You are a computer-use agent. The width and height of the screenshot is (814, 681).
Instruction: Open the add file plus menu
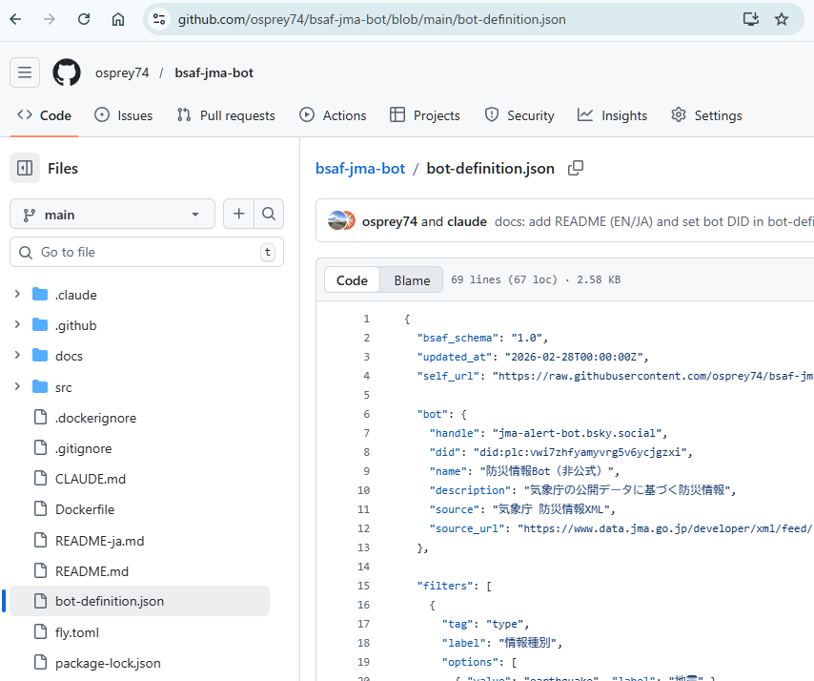coord(238,214)
